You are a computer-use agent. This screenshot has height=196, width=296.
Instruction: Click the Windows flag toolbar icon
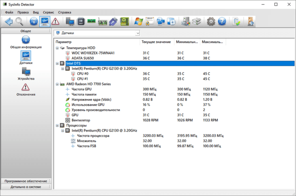tap(139, 22)
